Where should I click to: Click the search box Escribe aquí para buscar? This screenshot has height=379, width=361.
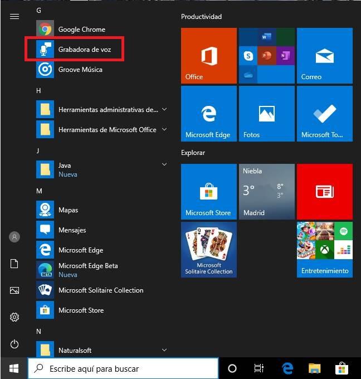click(123, 368)
